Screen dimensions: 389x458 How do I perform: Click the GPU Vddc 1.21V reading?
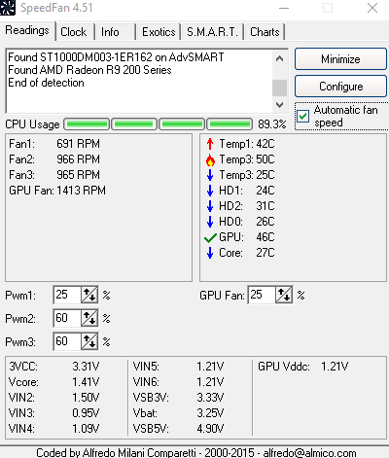point(303,367)
